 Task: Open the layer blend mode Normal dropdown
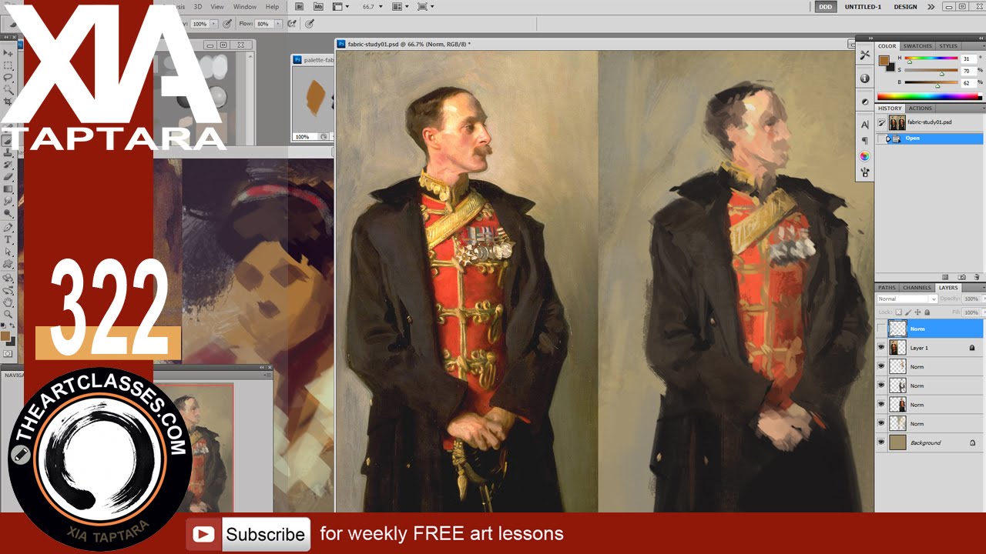click(907, 299)
